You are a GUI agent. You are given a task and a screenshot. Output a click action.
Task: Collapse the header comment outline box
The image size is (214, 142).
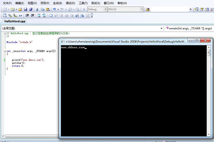[x=5, y=34]
